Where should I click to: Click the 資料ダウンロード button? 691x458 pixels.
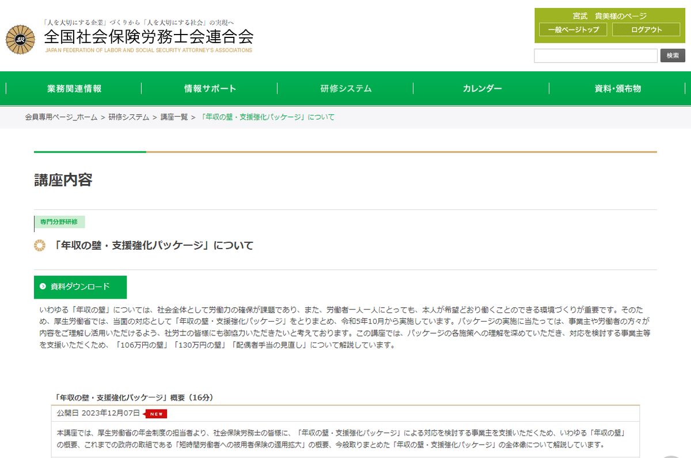pos(80,287)
